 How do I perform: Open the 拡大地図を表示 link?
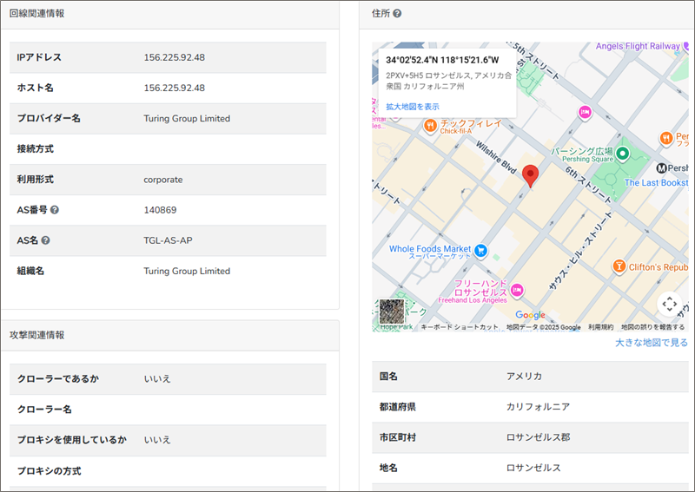tap(413, 107)
